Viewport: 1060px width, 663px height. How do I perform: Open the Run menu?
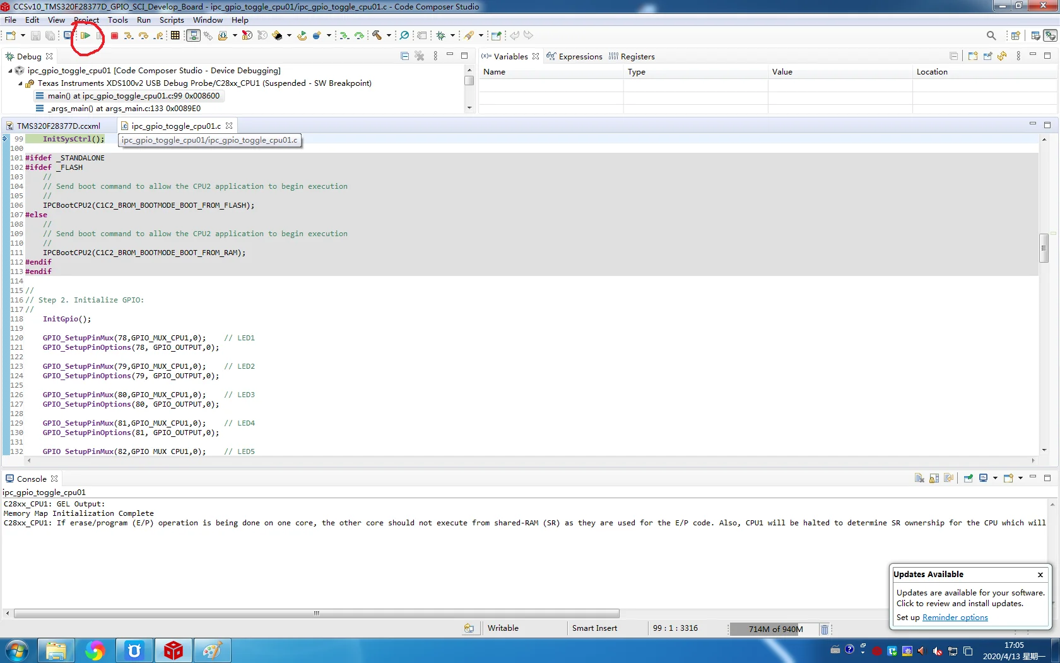pyautogui.click(x=144, y=20)
